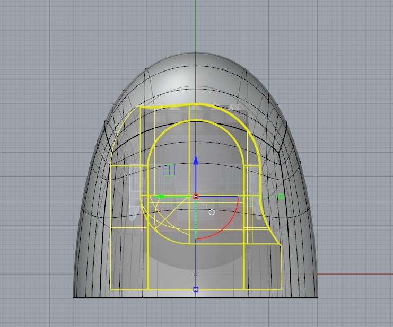This screenshot has width=393, height=327.
Task: Click the blue square scale handle
Action: click(x=196, y=289)
